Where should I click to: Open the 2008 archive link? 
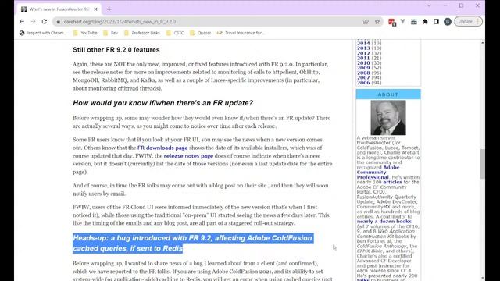363,73
